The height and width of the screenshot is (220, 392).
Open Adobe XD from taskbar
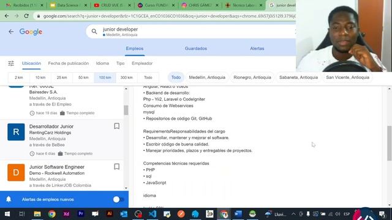point(66,214)
